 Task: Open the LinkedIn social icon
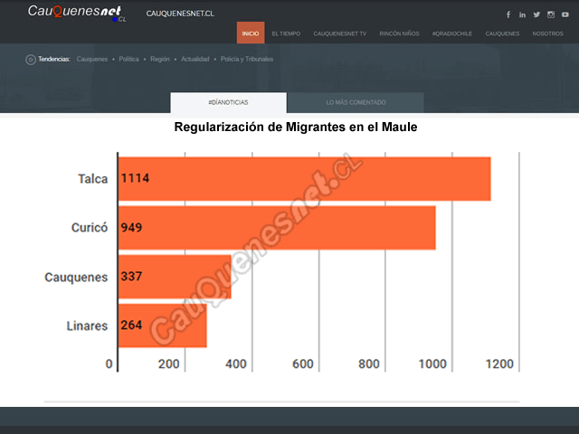click(522, 14)
